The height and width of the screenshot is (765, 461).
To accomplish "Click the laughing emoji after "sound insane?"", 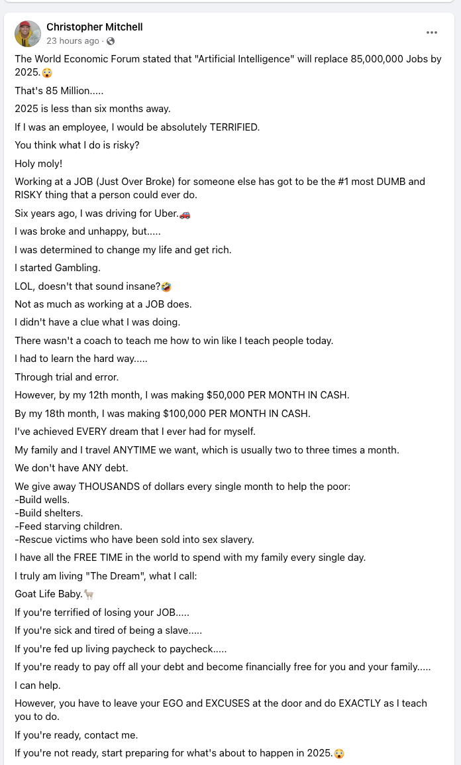I will pyautogui.click(x=166, y=287).
